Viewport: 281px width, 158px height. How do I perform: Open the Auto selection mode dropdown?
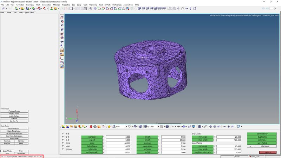click(126, 127)
